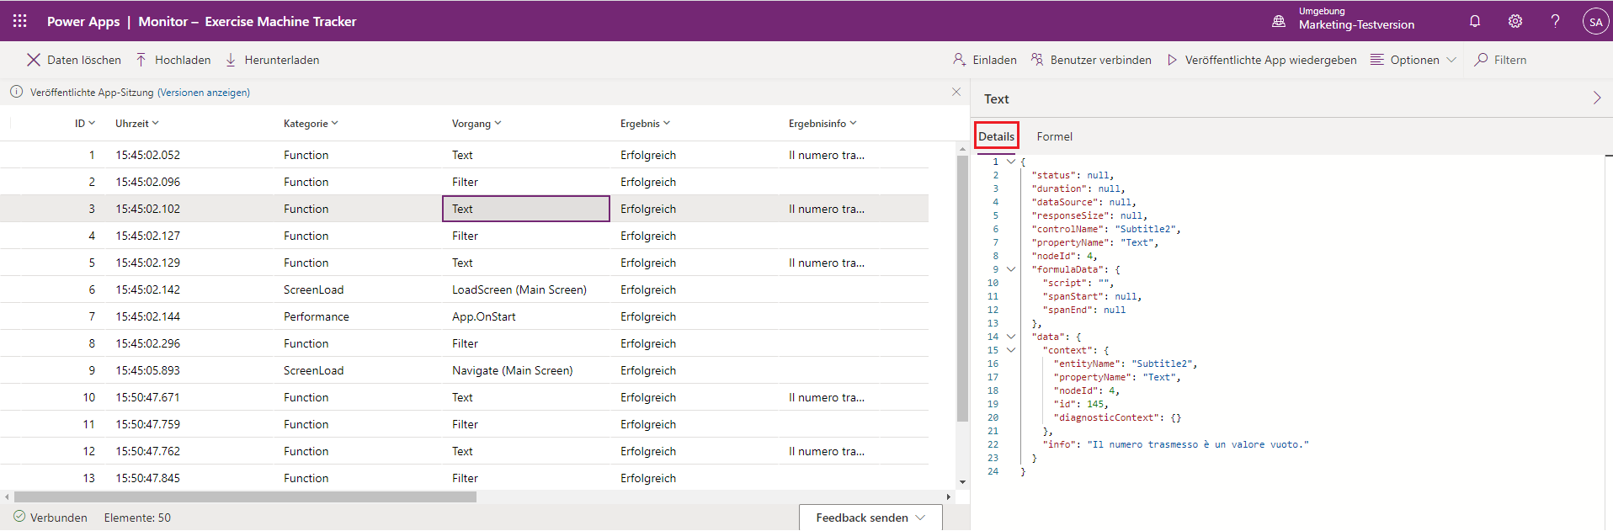Image resolution: width=1613 pixels, height=531 pixels.
Task: Click the Daten löschen button label
Action: click(x=84, y=60)
